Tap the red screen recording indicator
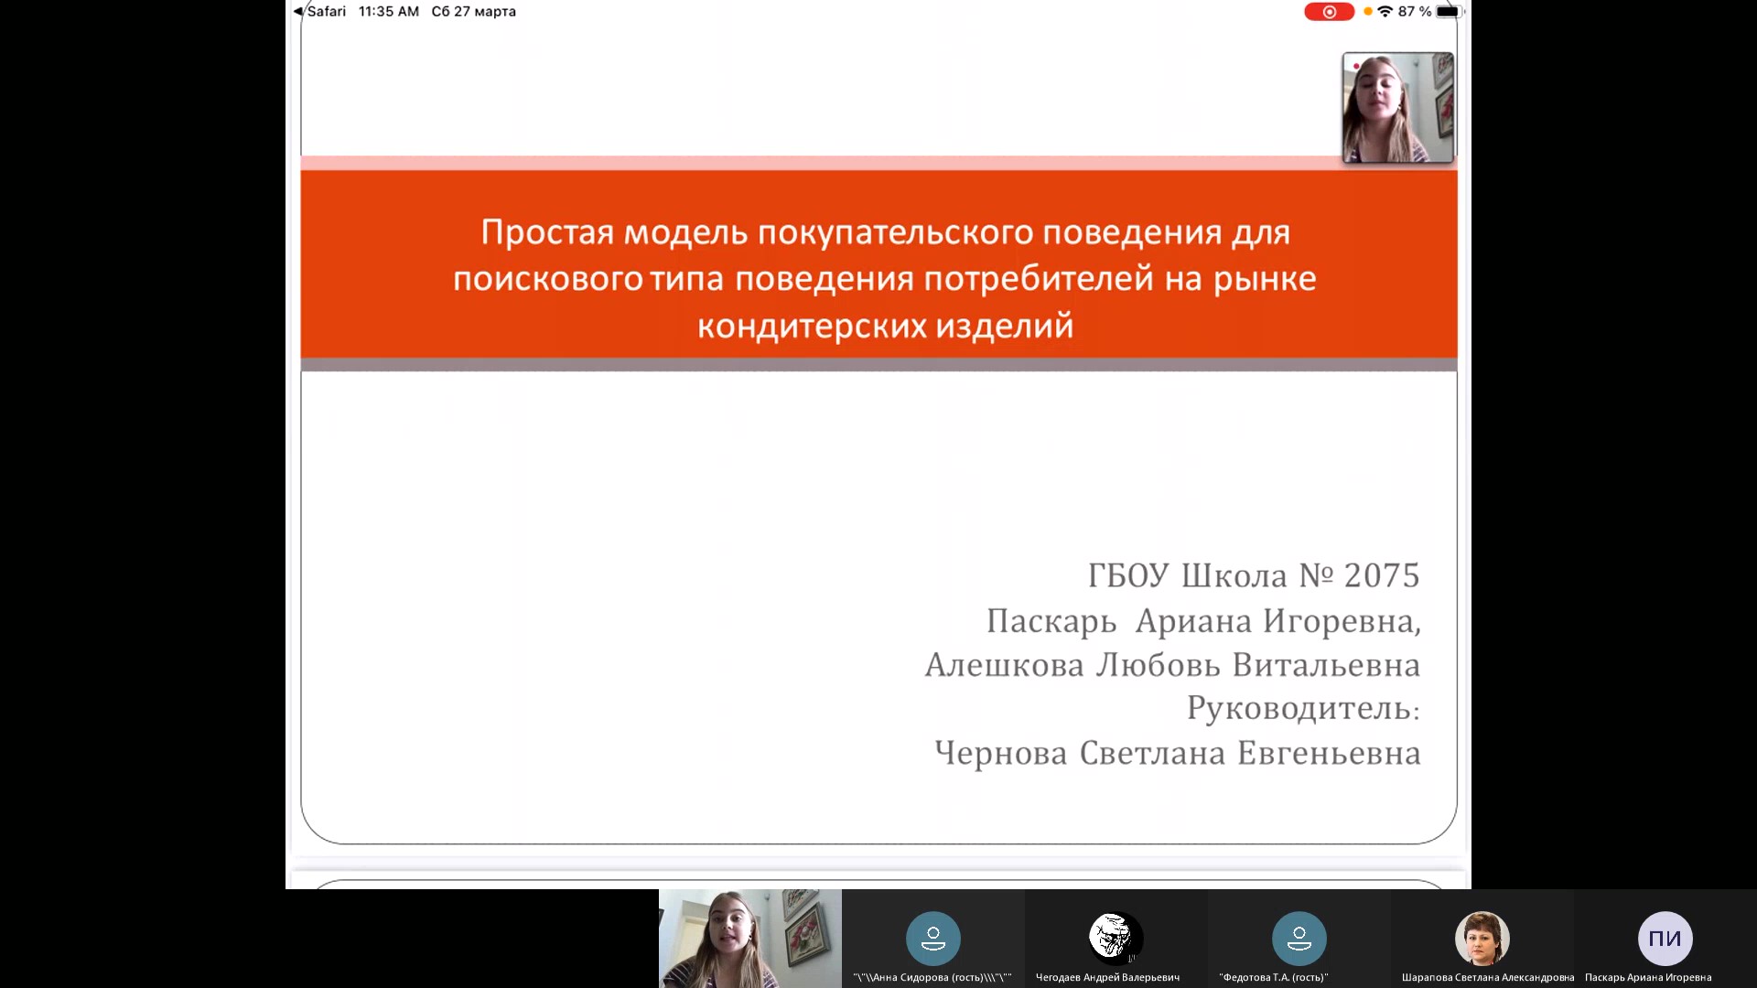 click(1329, 12)
